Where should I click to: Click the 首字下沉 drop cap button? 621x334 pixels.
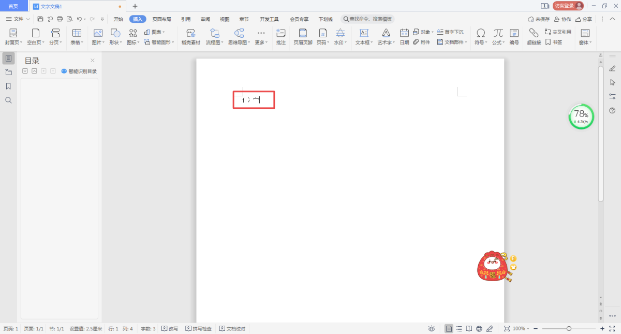click(450, 32)
